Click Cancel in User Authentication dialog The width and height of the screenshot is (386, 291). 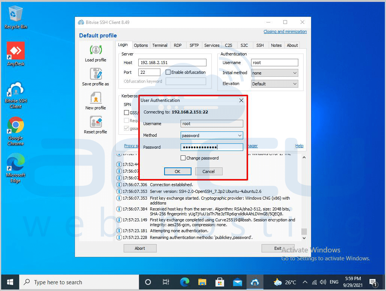click(x=208, y=172)
